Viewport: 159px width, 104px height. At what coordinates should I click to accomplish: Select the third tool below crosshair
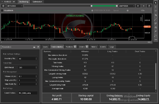click(156, 11)
